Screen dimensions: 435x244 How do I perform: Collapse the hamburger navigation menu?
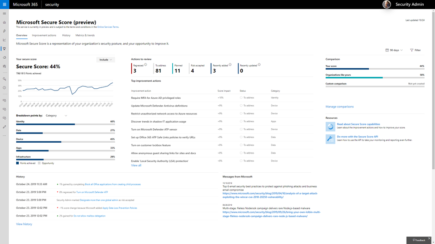tap(4, 13)
